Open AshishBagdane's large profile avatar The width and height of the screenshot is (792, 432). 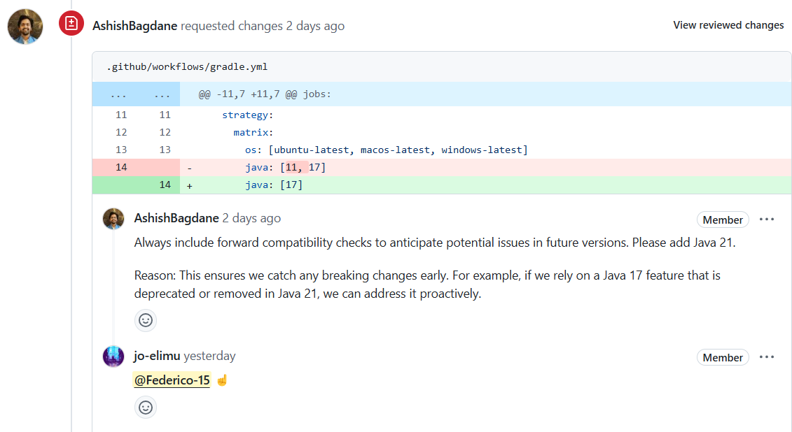click(x=25, y=26)
